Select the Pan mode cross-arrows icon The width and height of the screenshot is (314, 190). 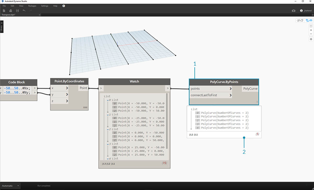311,39
